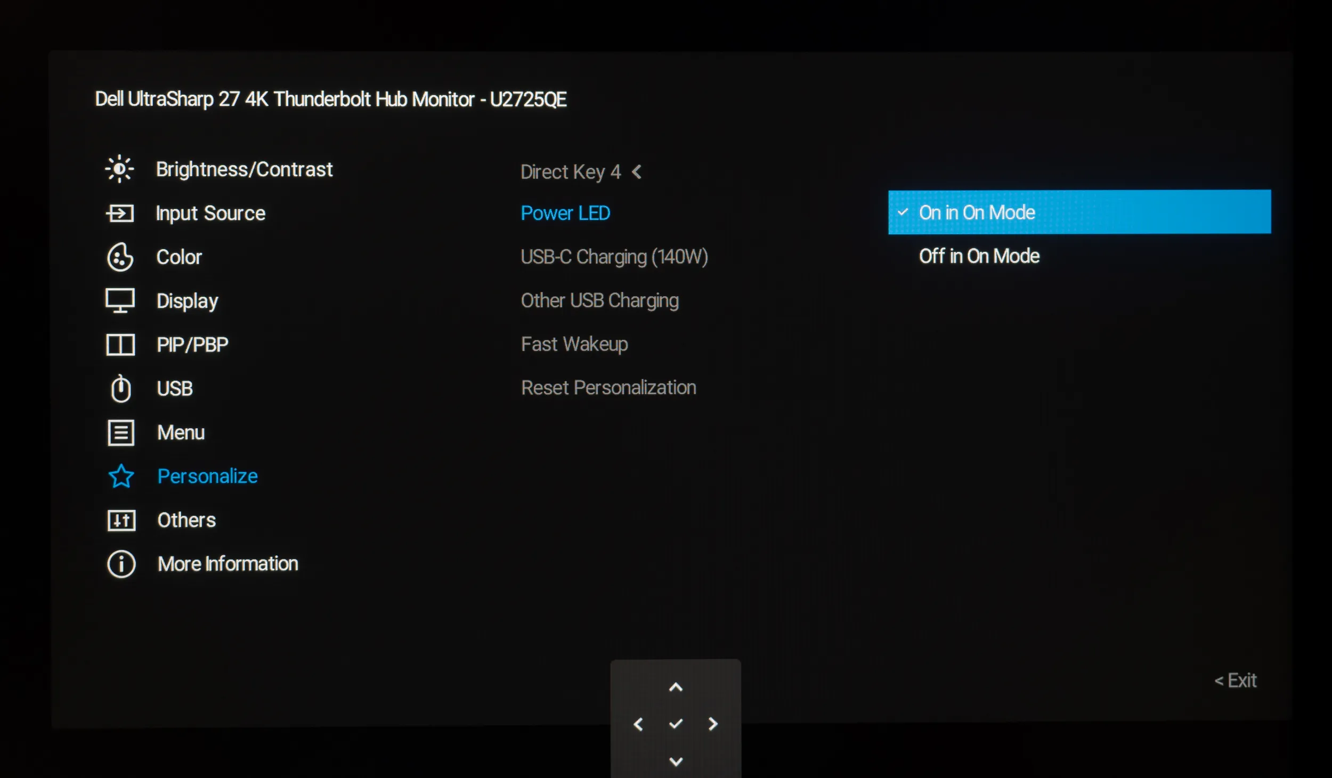
Task: Click Reset Personalization
Action: coord(608,388)
